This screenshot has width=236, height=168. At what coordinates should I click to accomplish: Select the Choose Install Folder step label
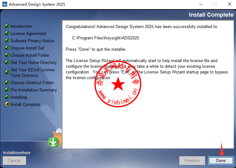(x=30, y=55)
